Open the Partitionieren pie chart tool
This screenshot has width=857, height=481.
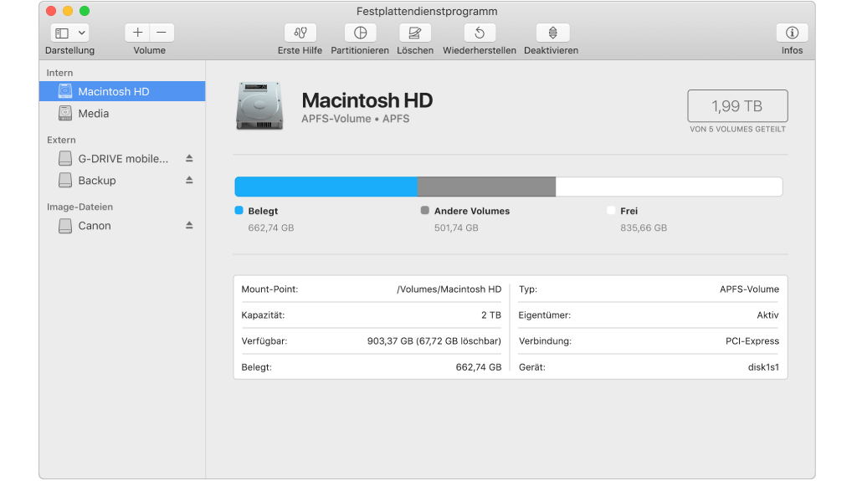pyautogui.click(x=360, y=33)
